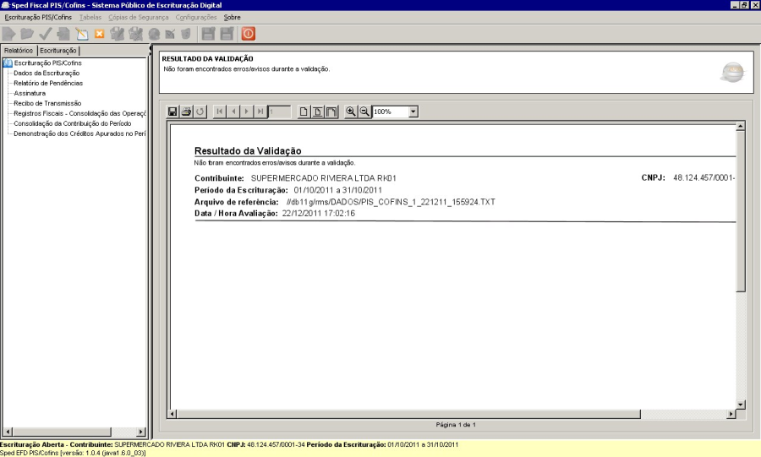
Task: Click the report scroll left arrow
Action: [x=172, y=414]
